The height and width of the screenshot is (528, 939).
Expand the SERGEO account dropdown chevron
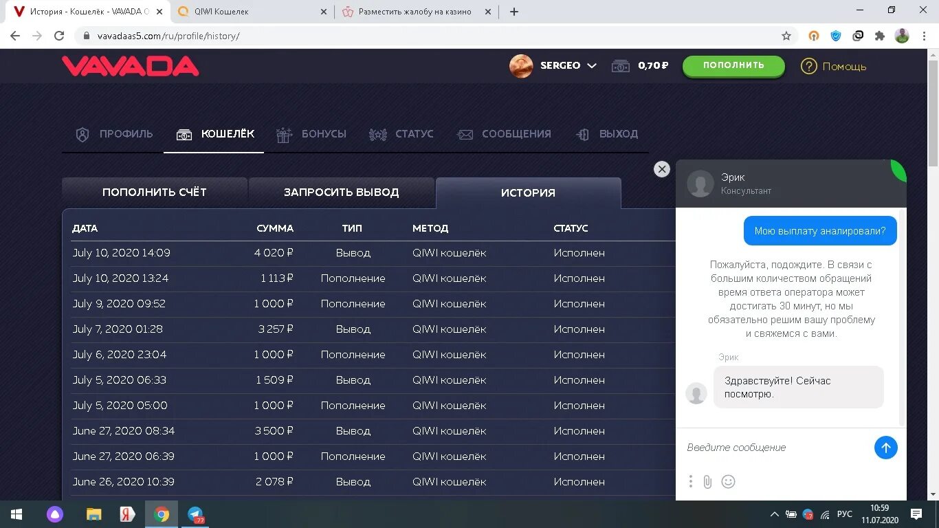[x=592, y=66]
